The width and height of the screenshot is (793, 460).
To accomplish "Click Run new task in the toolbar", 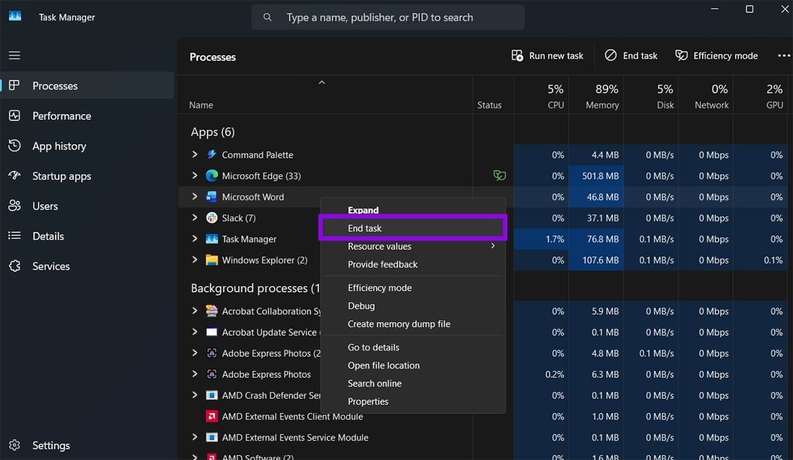I will [x=548, y=56].
